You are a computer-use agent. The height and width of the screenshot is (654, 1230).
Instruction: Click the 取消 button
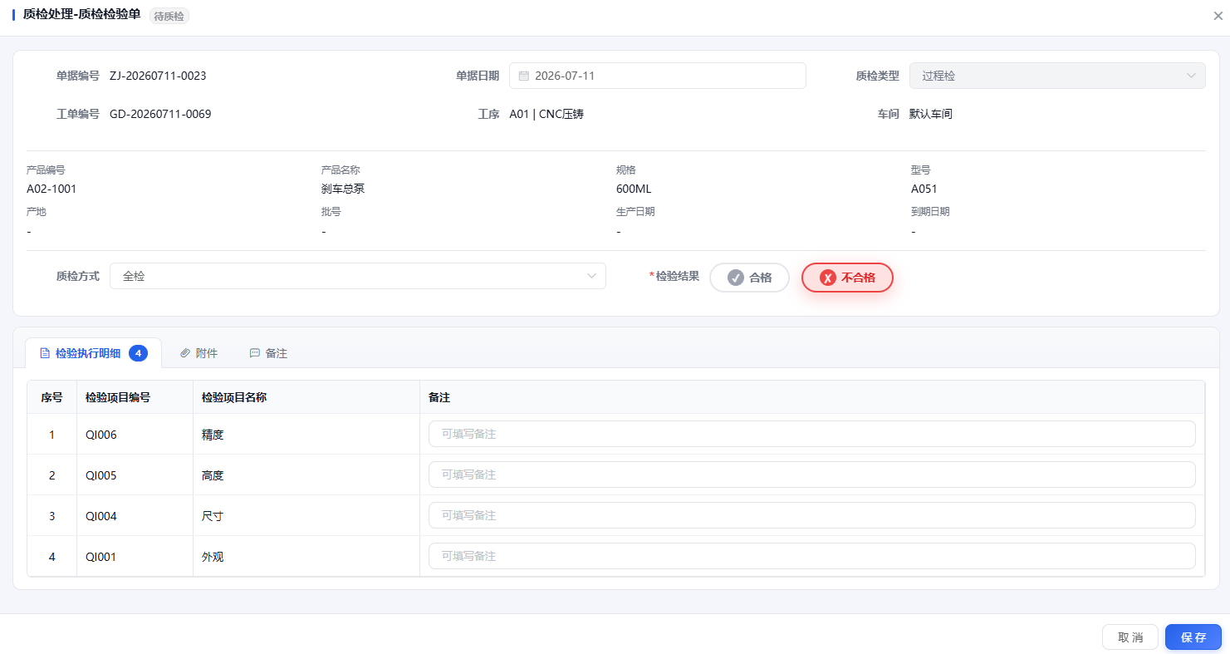[1130, 637]
